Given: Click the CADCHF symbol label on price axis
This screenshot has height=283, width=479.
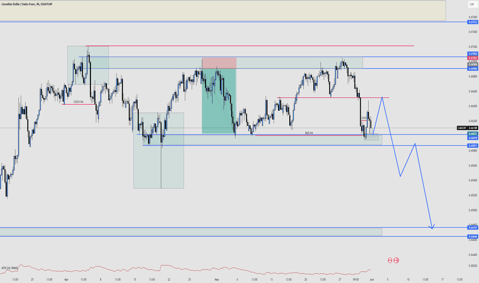Looking at the screenshot, I should pyautogui.click(x=462, y=128).
